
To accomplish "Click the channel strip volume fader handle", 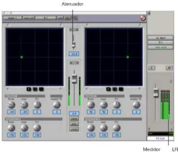I will pyautogui.click(x=156, y=93).
